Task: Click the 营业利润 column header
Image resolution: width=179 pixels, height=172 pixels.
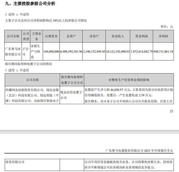Action: pyautogui.click(x=142, y=36)
